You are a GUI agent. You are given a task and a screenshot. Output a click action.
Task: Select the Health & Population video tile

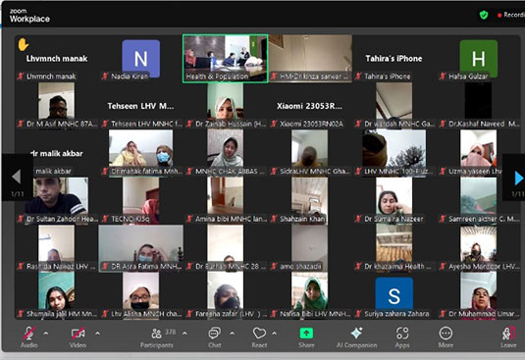pos(225,58)
